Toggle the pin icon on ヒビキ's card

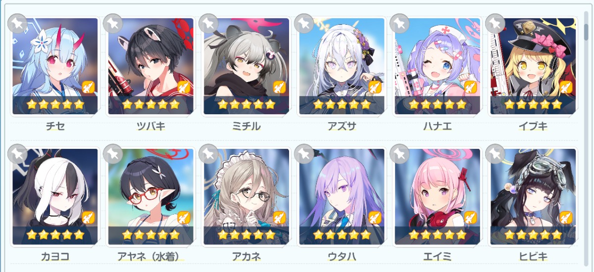pyautogui.click(x=495, y=154)
